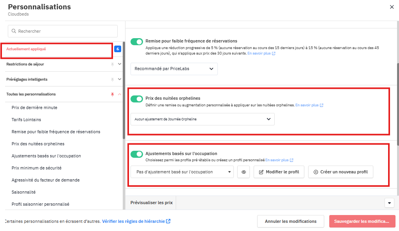Expand the Prévisualiser les prix panel arrow

pyautogui.click(x=389, y=203)
